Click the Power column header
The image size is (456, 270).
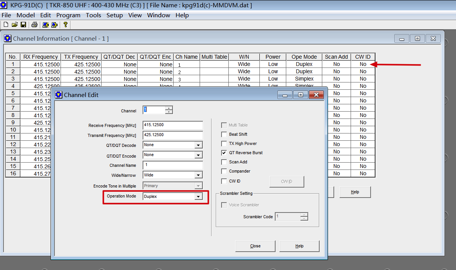point(273,57)
